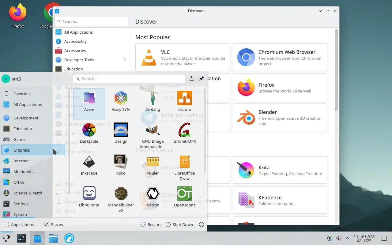Launch KRuler screen ruler
The height and width of the screenshot is (245, 392).
(153, 168)
